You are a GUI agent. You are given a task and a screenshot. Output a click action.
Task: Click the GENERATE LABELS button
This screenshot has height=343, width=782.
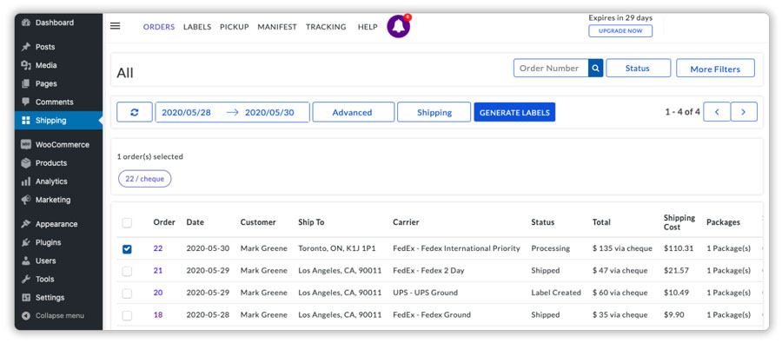514,112
